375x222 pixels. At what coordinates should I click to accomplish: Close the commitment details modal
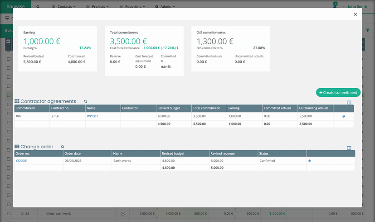coord(355,14)
